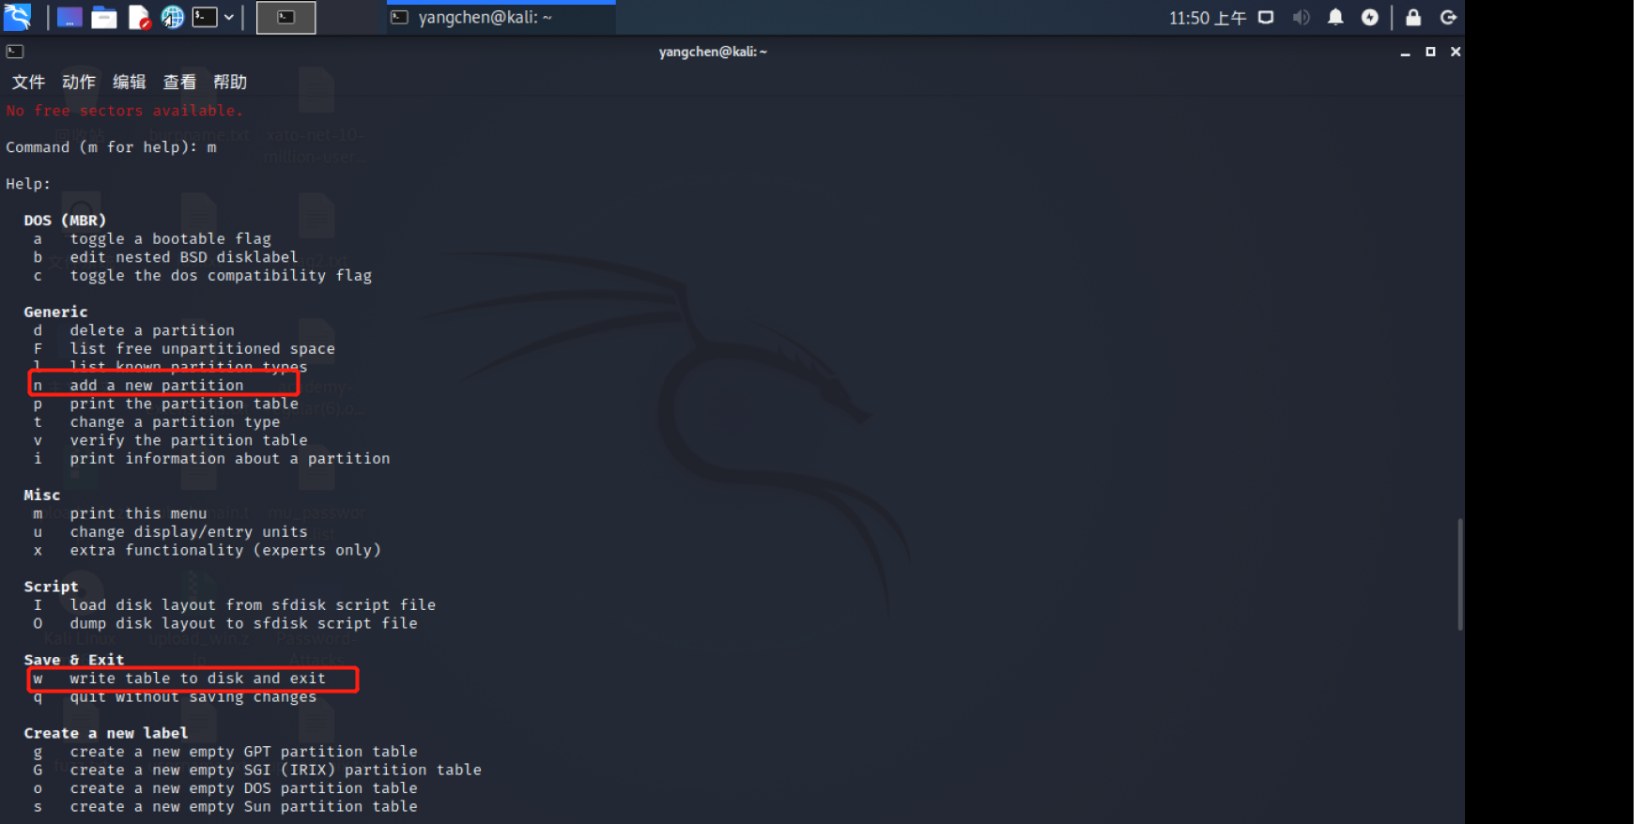Open the file manager folder icon
Image resolution: width=1634 pixels, height=824 pixels.
tap(104, 17)
